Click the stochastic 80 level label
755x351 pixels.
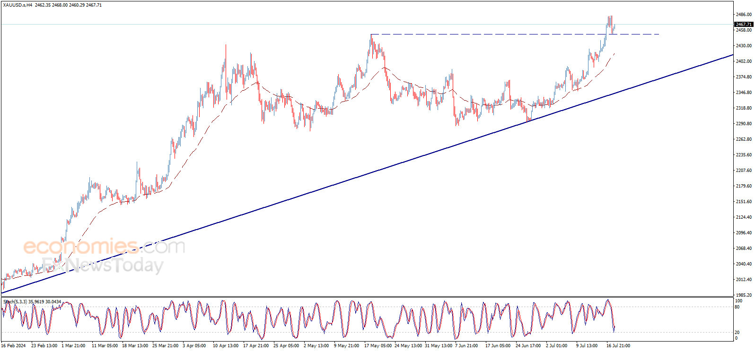pos(737,307)
